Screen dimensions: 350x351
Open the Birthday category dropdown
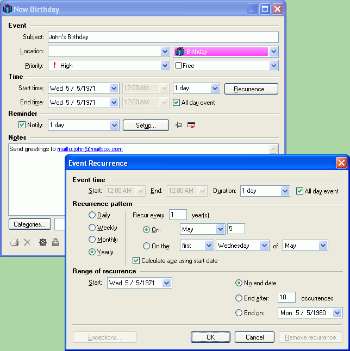pyautogui.click(x=273, y=52)
